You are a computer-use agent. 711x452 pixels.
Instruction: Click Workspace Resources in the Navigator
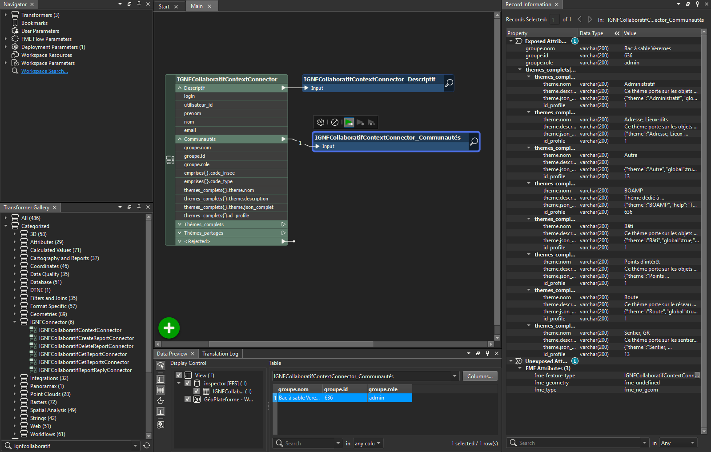(47, 55)
